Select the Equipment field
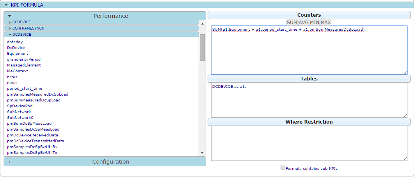Screen dimensions: 416x178 click(x=18, y=54)
